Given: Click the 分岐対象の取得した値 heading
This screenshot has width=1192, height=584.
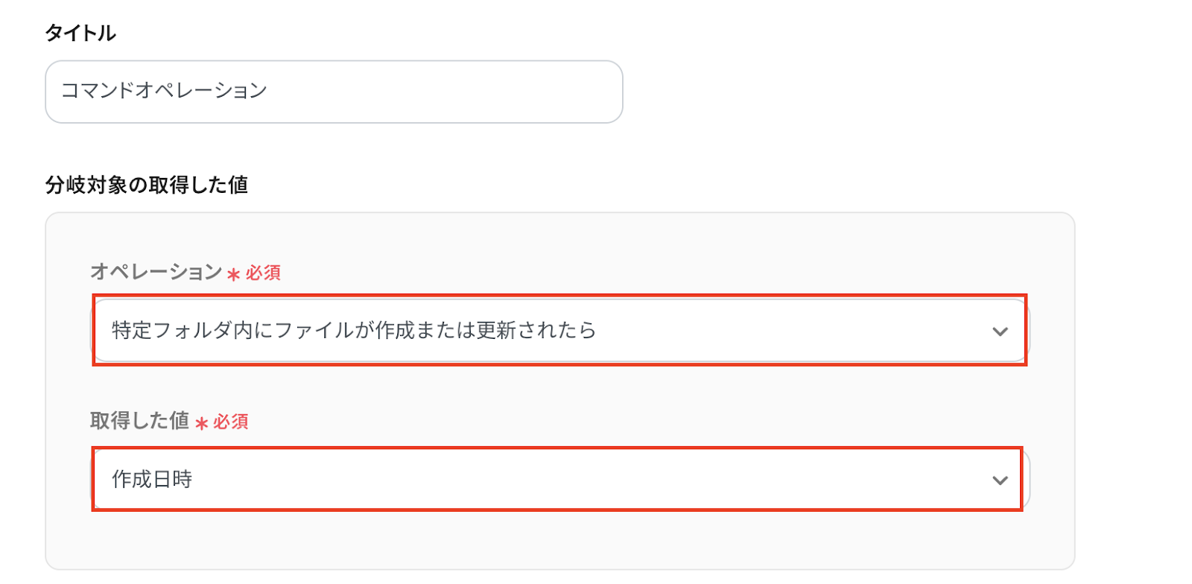Looking at the screenshot, I should click(x=147, y=185).
